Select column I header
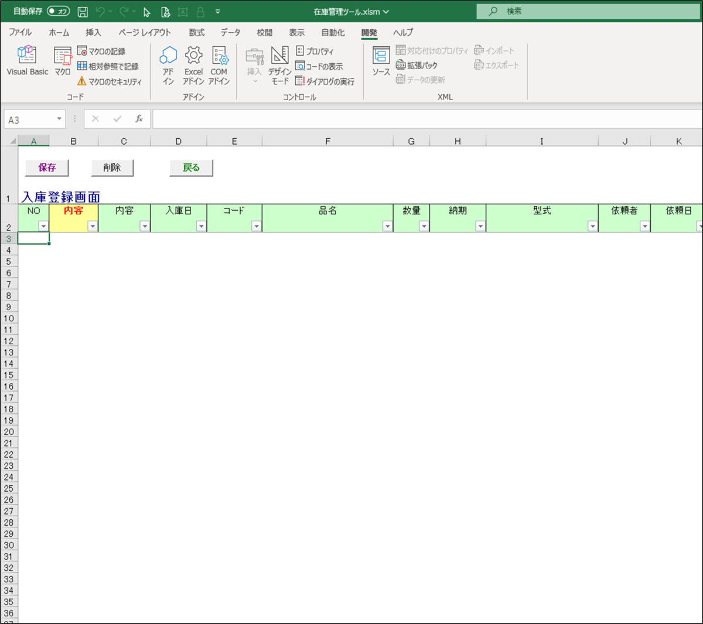This screenshot has height=624, width=703. pyautogui.click(x=542, y=141)
